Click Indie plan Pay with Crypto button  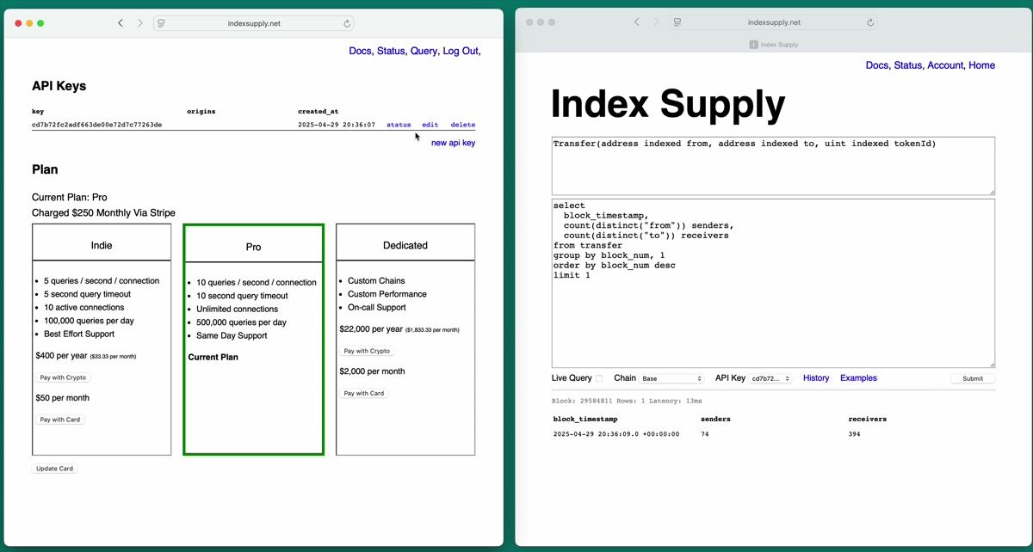tap(63, 377)
